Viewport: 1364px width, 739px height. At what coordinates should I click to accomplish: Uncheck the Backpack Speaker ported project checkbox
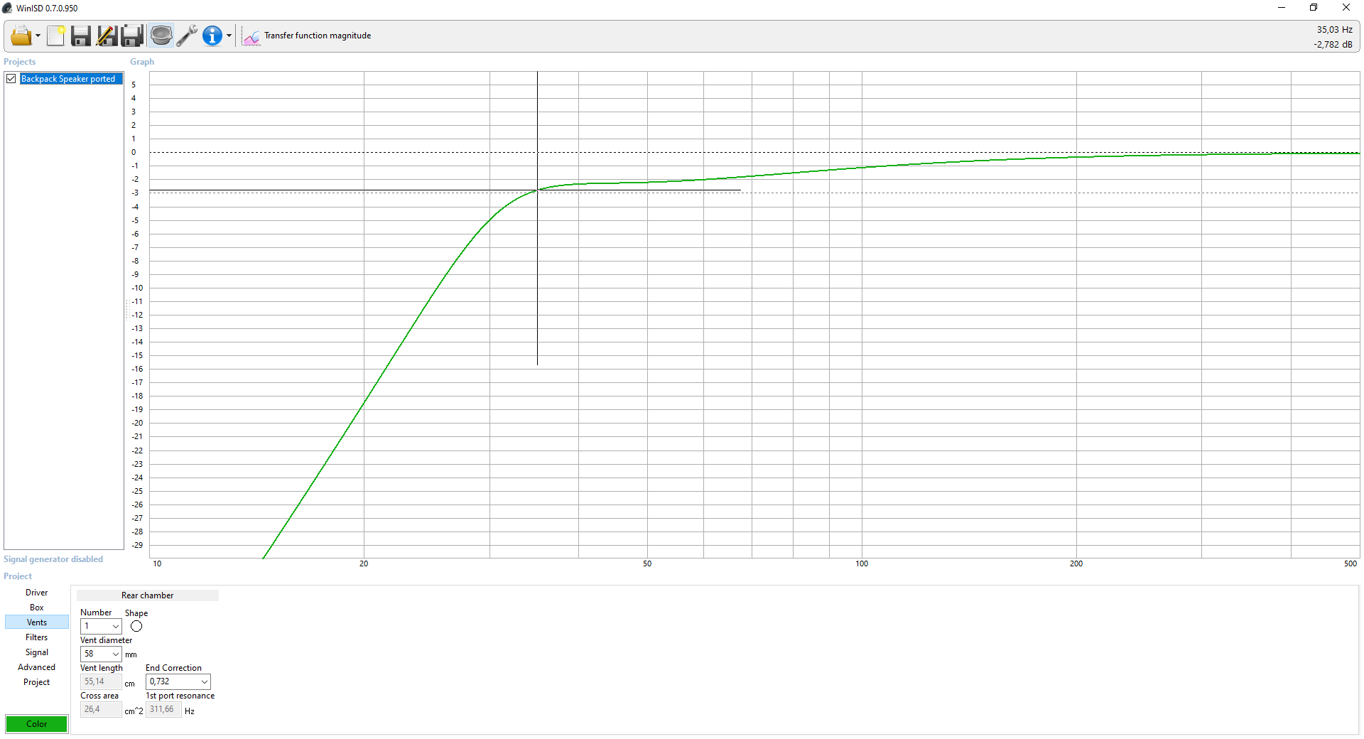11,79
